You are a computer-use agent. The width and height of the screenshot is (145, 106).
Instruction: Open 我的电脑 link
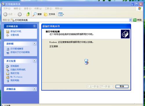[15, 80]
